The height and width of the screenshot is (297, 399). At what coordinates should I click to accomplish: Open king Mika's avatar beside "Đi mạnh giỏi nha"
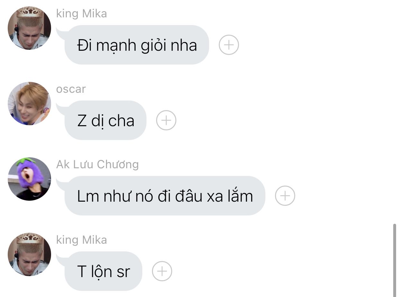click(x=29, y=28)
